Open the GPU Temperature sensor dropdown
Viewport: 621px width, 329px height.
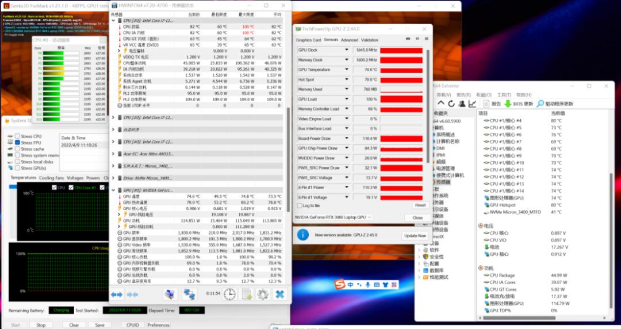(347, 70)
